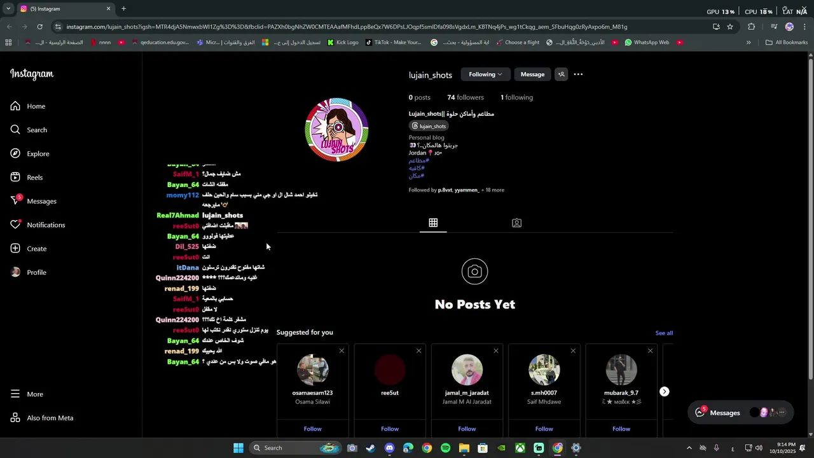Image resolution: width=814 pixels, height=458 pixels.
Task: Open Xbox app from the taskbar
Action: [x=520, y=448]
